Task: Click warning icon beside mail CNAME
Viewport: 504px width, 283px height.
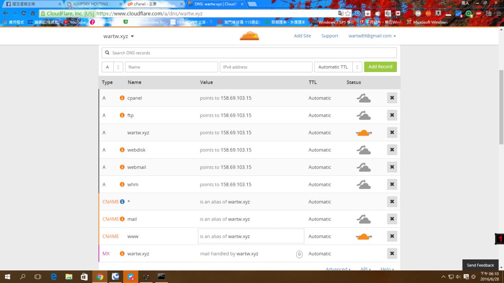Action: point(122,219)
